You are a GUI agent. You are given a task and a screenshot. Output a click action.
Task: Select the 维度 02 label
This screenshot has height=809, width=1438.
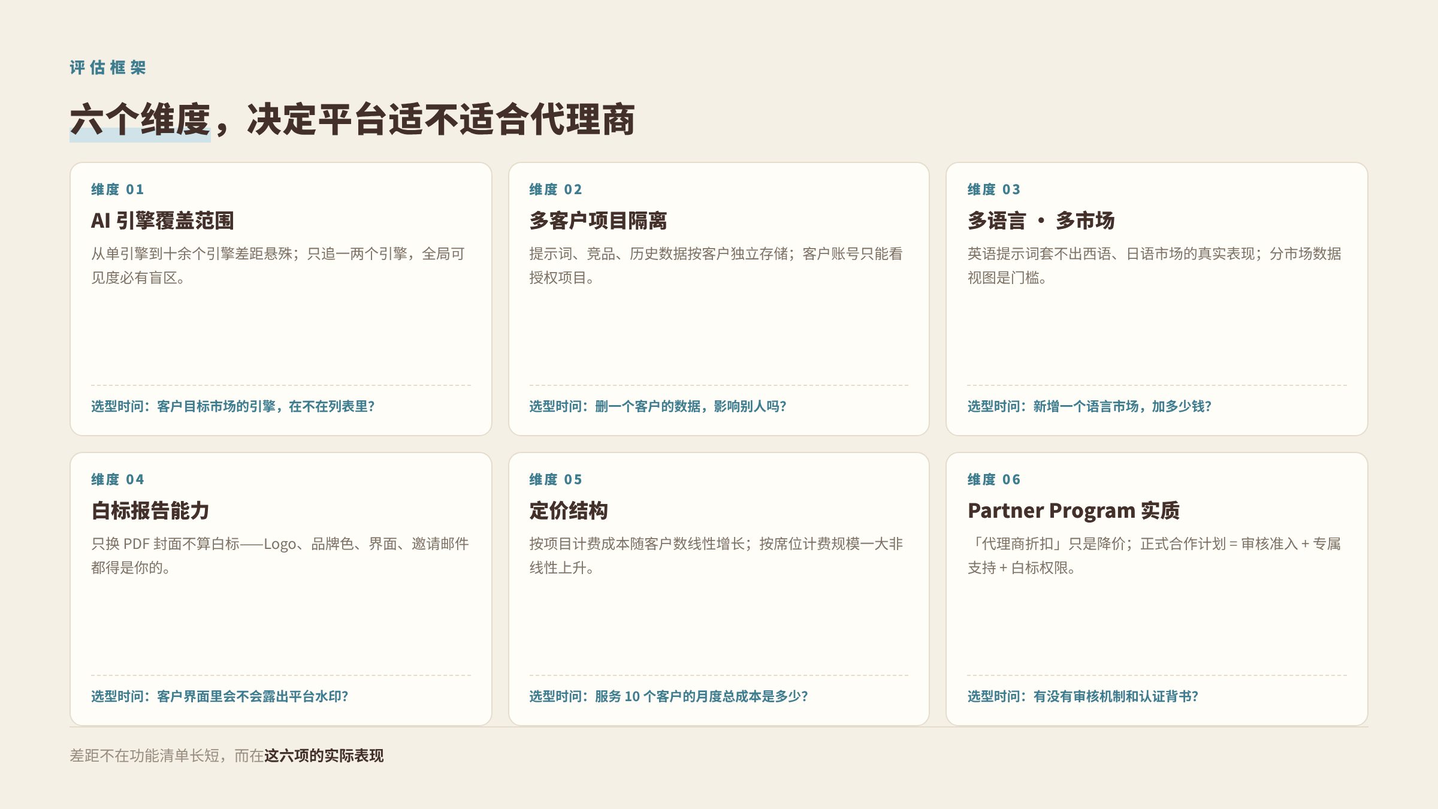coord(556,189)
